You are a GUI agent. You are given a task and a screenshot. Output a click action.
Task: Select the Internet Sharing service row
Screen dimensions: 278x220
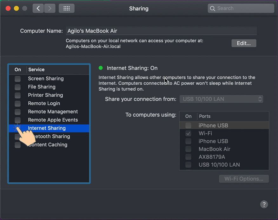[x=47, y=128]
